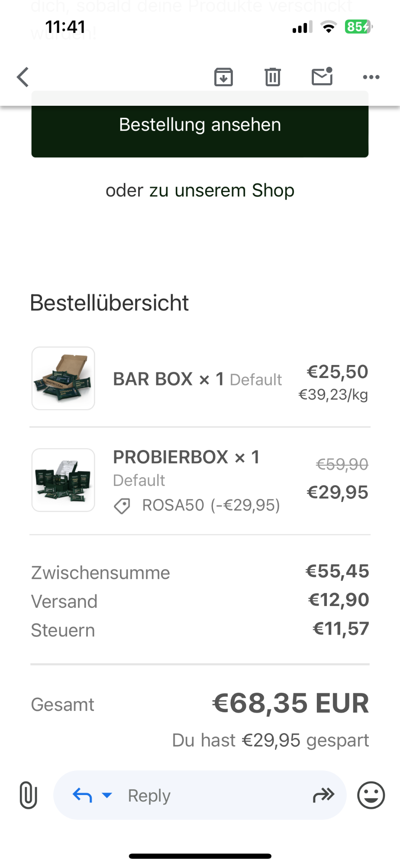Archive this email
400x867 pixels.
pyautogui.click(x=223, y=77)
